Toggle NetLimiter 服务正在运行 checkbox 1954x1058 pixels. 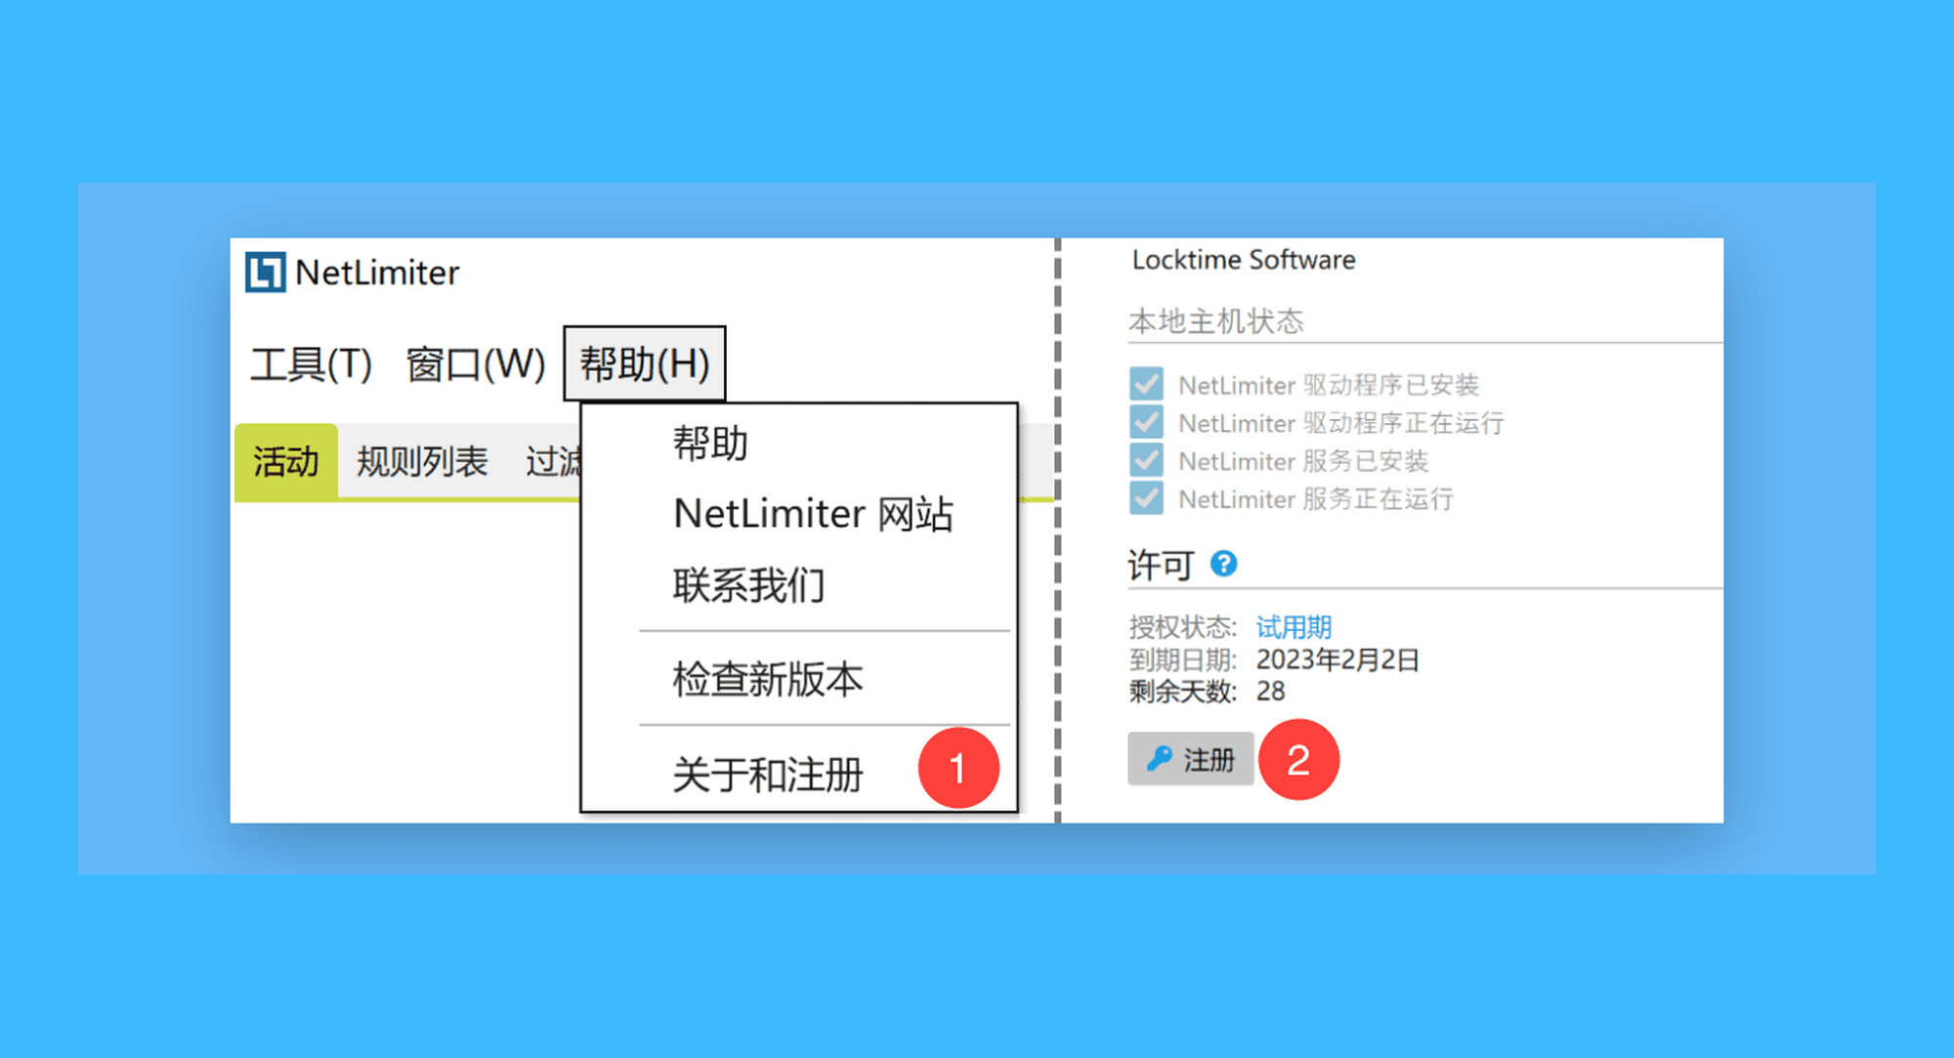(x=1146, y=498)
